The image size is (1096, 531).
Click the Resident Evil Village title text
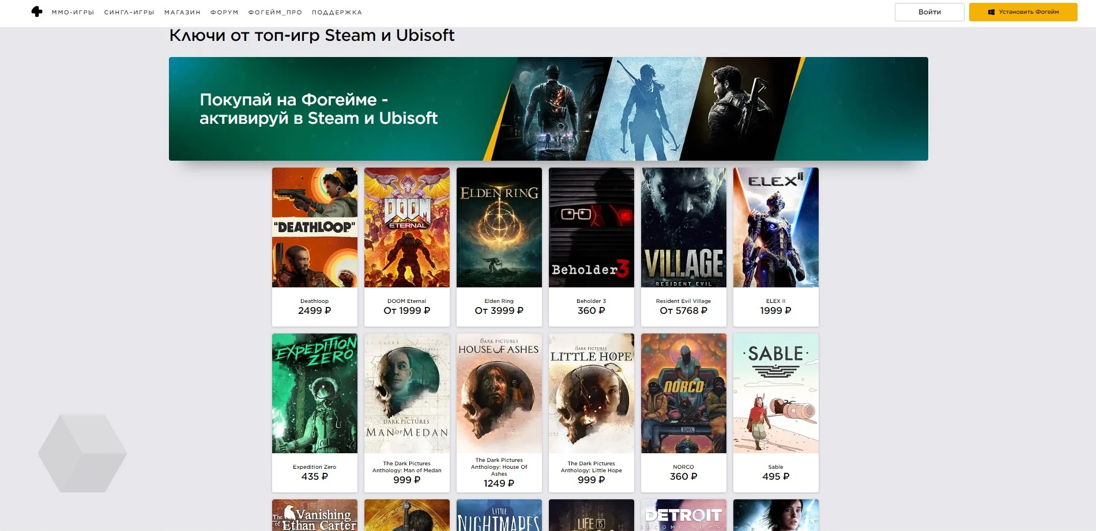tap(684, 301)
